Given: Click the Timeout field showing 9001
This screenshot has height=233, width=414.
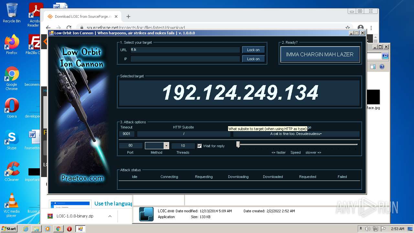Looking at the screenshot, I should click(x=127, y=134).
